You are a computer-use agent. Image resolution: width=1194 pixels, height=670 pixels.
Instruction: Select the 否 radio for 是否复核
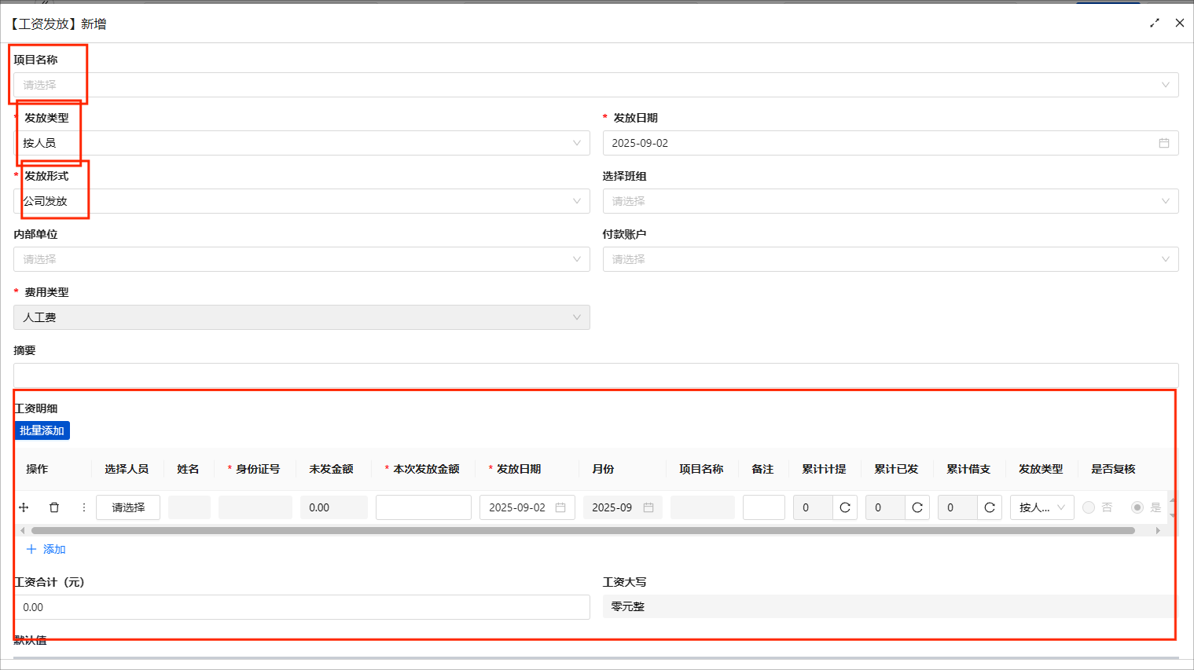(1089, 507)
